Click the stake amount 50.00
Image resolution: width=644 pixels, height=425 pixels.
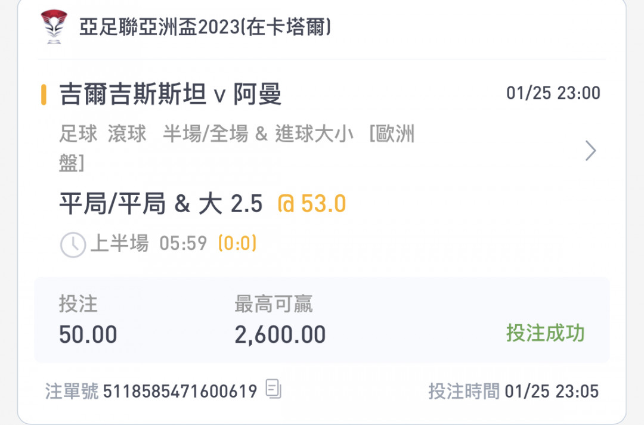point(88,334)
